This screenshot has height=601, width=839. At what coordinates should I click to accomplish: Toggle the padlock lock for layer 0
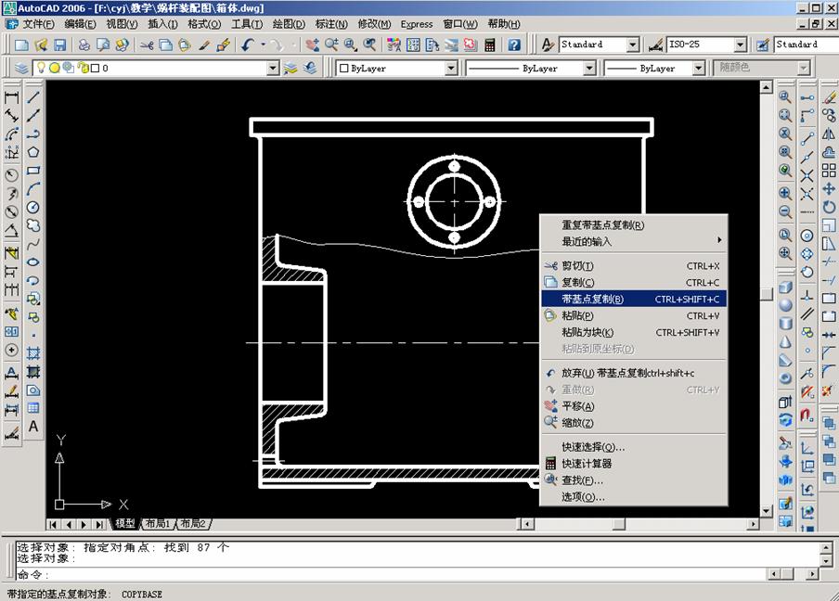(83, 68)
